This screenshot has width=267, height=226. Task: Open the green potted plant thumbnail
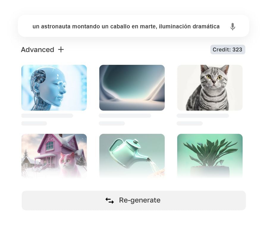[210, 156]
